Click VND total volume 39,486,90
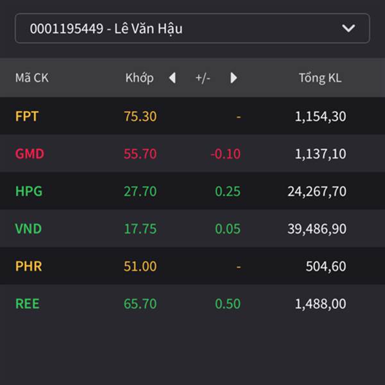385x385 pixels. pos(317,228)
